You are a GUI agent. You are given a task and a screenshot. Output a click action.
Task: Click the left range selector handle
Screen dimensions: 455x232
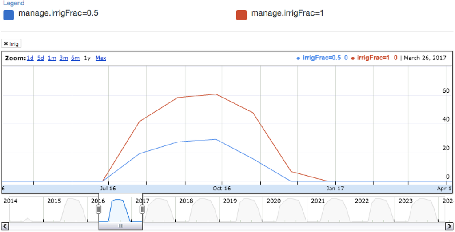[x=99, y=209]
